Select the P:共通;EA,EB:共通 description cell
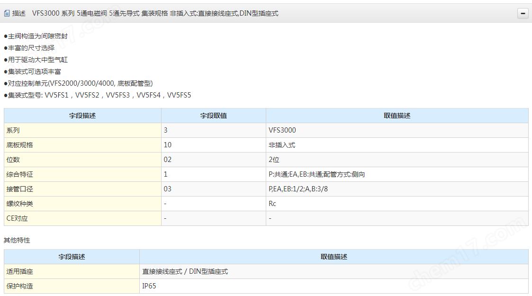 click(397, 174)
